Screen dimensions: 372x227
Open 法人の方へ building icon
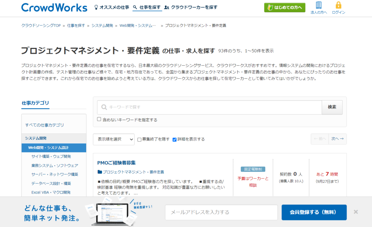319,5
